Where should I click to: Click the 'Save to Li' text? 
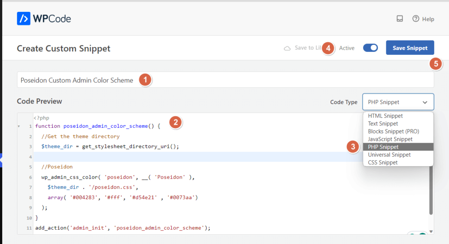point(308,48)
